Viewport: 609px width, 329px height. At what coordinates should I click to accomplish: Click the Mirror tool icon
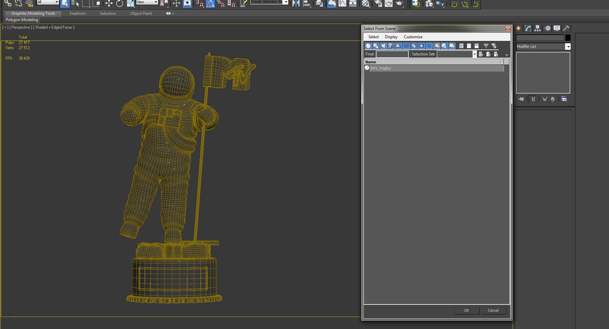click(296, 3)
